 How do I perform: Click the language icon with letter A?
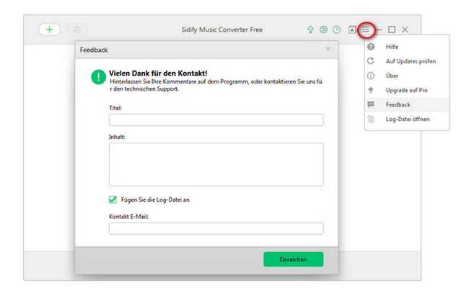coord(352,30)
